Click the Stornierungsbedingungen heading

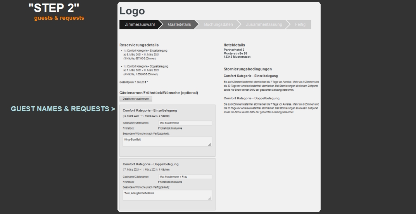247,69
